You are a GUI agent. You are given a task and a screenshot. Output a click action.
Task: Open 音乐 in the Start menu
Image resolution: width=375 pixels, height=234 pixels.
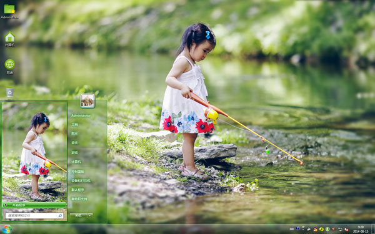74,143
